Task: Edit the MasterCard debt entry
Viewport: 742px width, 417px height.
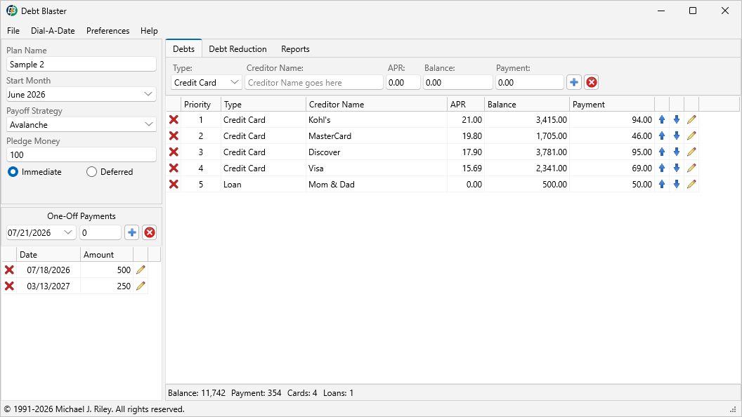Action: pyautogui.click(x=691, y=135)
